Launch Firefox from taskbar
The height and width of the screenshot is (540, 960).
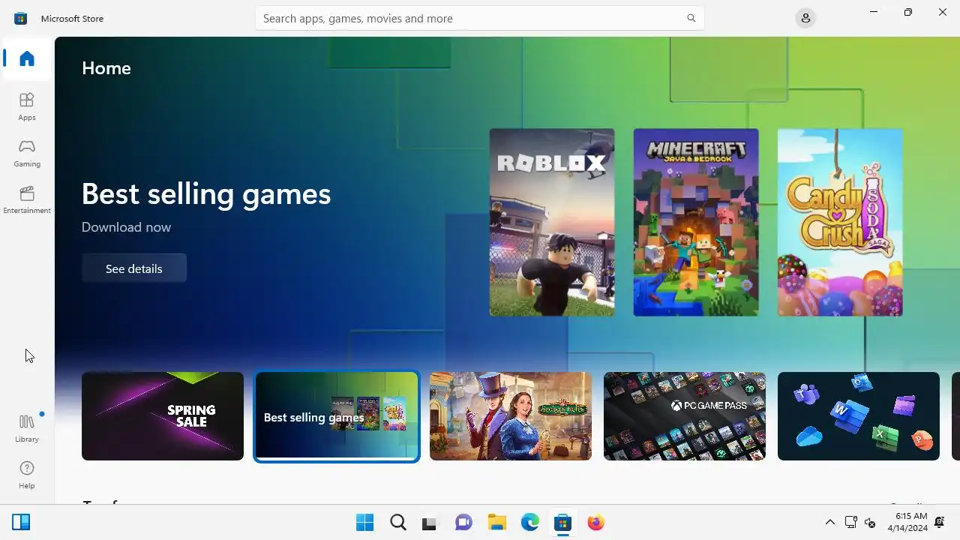(595, 523)
